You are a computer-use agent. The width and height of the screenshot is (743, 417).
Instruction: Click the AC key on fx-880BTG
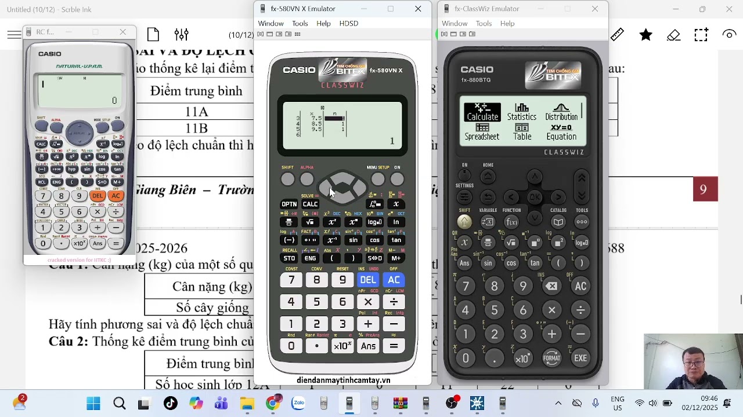pyautogui.click(x=580, y=286)
